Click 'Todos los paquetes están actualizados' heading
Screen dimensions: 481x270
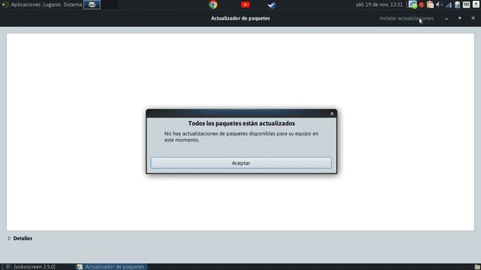coord(241,123)
